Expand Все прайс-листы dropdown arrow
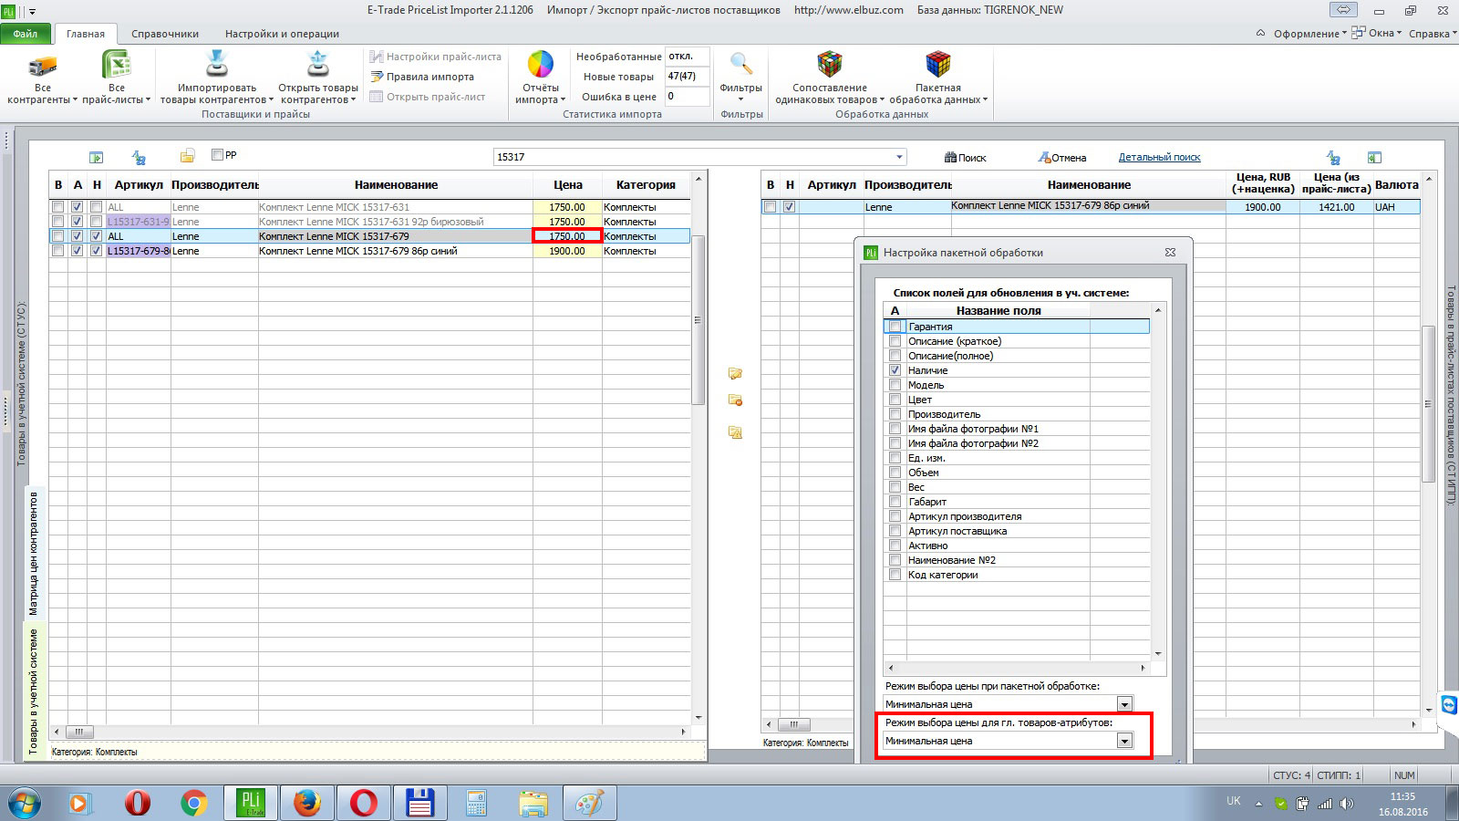This screenshot has width=1459, height=821. 148,100
